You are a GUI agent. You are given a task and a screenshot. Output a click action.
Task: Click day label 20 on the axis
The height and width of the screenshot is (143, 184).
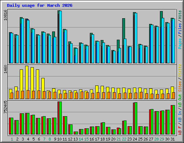click(x=113, y=139)
